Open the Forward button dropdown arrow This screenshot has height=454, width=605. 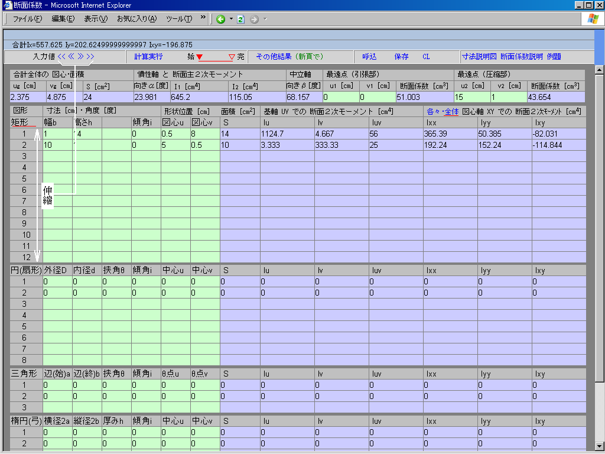265,19
